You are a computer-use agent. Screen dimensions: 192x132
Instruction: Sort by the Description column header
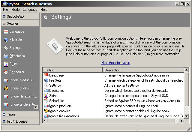pyautogui.click(x=143, y=70)
